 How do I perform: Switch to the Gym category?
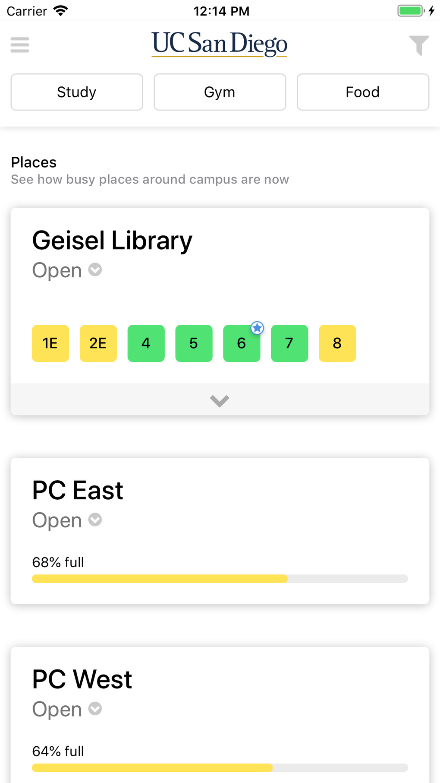[x=220, y=92]
